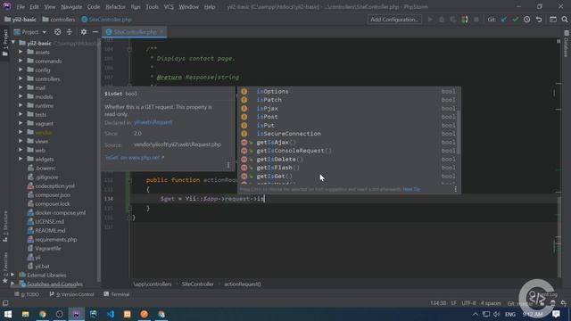Click SiteController in breadcrumb bar
571x321 pixels.
pyautogui.click(x=198, y=284)
